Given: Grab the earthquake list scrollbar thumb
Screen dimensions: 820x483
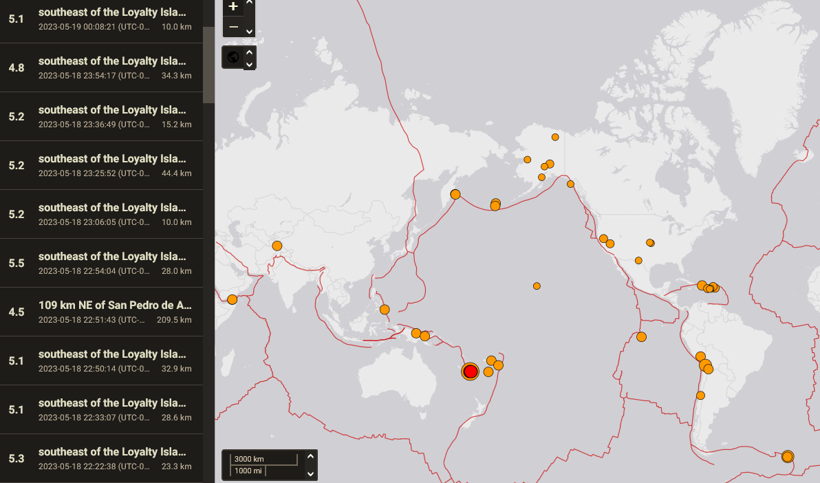Looking at the screenshot, I should tap(208, 65).
